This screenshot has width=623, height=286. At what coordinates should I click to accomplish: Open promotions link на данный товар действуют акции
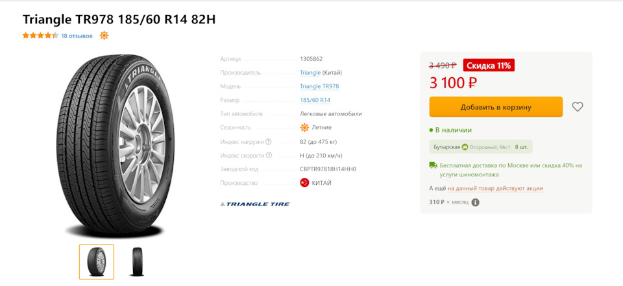click(x=495, y=188)
